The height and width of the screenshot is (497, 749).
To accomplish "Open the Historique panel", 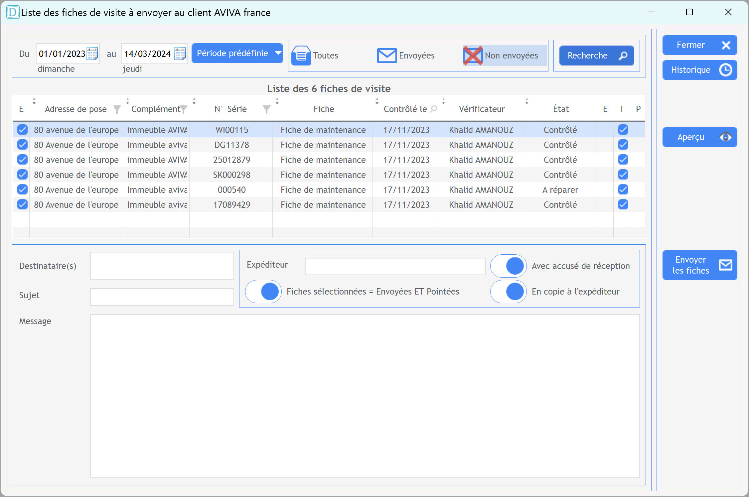I will [699, 70].
